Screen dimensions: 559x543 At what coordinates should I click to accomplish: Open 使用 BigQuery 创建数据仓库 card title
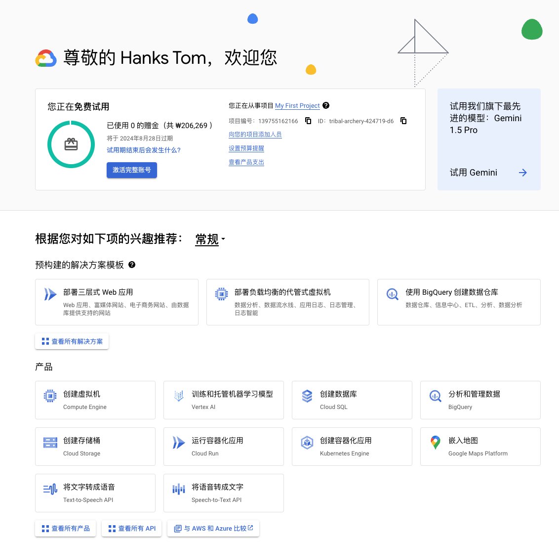[452, 292]
